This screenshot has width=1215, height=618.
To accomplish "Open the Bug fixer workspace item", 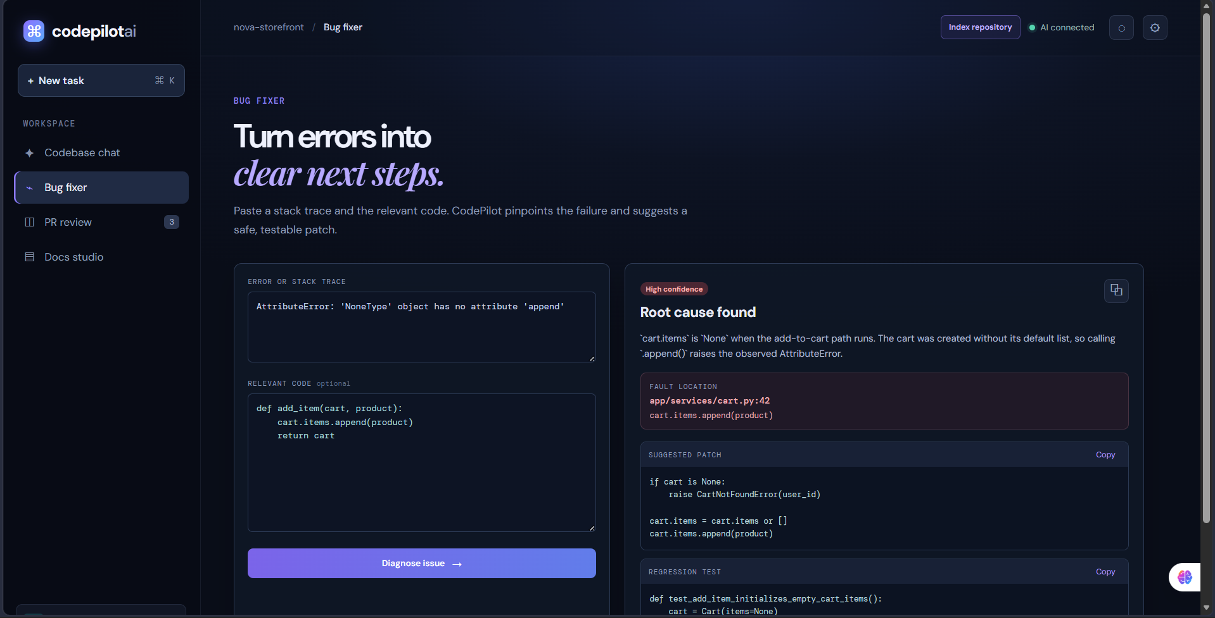I will pos(101,188).
